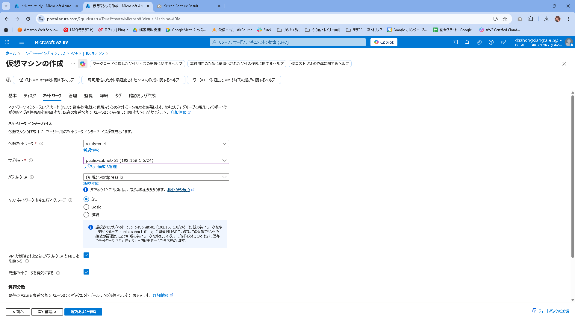Image resolution: width=575 pixels, height=323 pixels.
Task: Open the notifications bell icon
Action: pos(467,42)
